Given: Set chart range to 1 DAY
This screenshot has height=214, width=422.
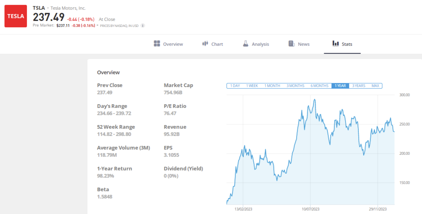Looking at the screenshot, I should click(235, 86).
